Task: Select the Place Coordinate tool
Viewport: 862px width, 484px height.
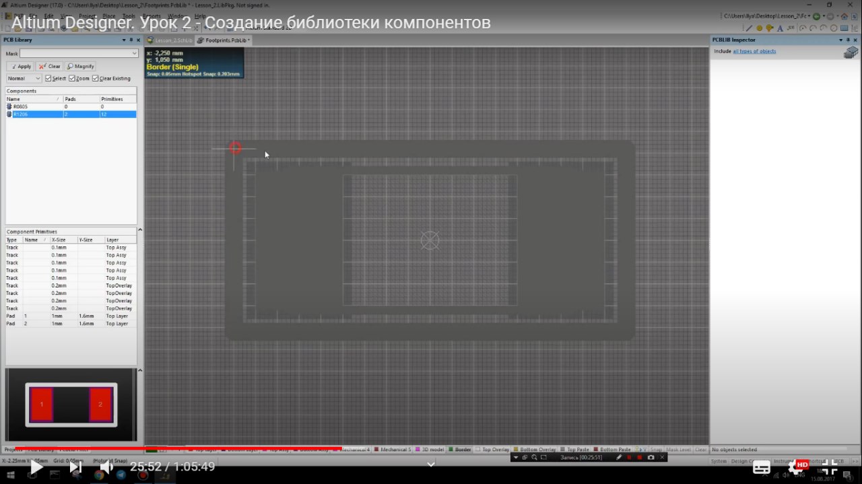Action: (791, 28)
